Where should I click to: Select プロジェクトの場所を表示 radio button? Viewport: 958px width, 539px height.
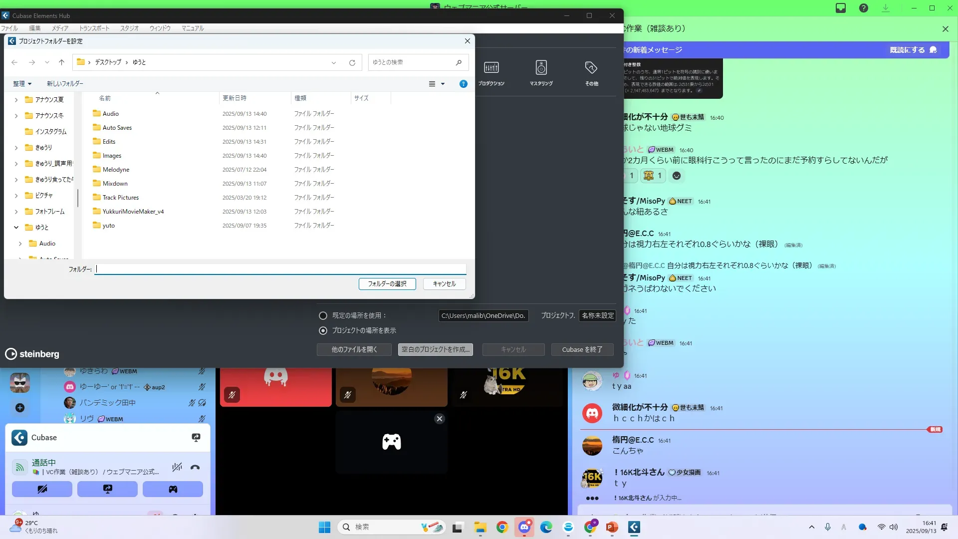[323, 331]
